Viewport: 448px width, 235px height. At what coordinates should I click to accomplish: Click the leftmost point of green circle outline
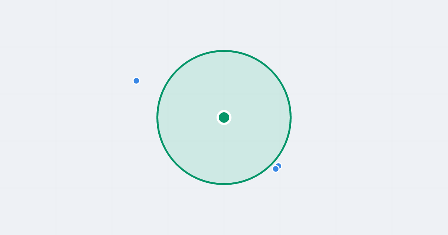[x=157, y=117]
